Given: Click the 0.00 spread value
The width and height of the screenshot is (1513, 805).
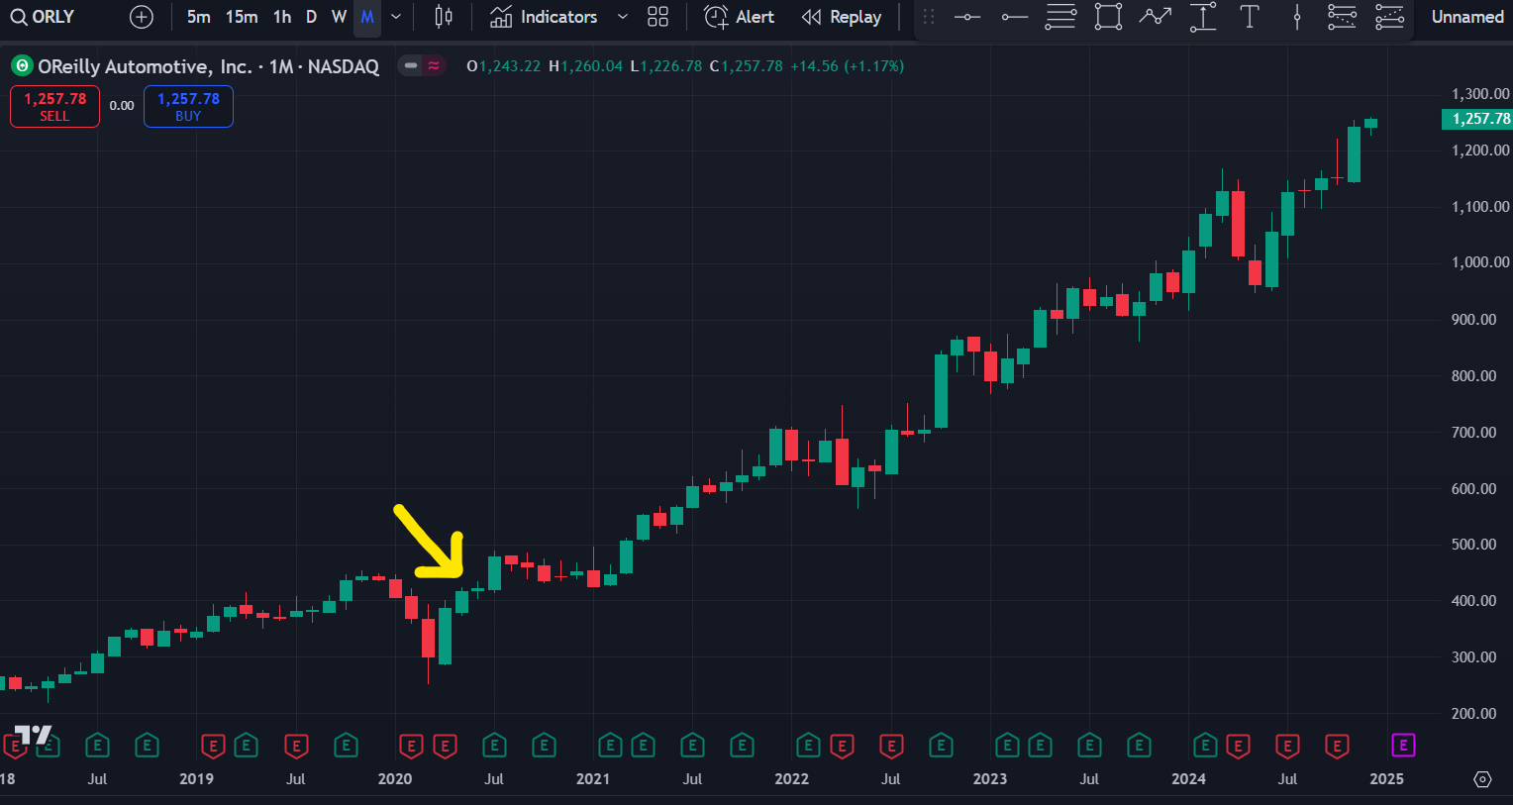Looking at the screenshot, I should 122,106.
